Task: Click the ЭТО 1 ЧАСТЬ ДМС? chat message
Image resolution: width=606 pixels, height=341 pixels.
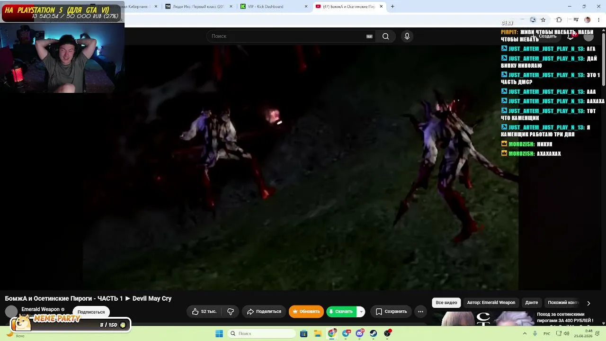Action: pos(551,78)
